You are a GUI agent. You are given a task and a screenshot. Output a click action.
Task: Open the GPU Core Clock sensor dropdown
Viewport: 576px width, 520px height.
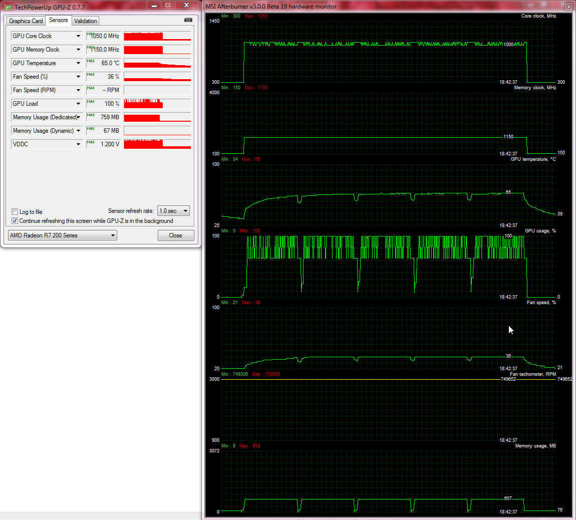point(78,36)
